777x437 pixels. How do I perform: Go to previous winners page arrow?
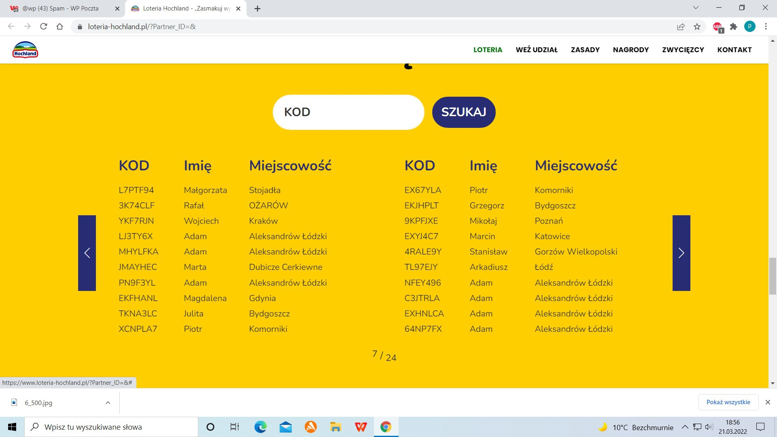(87, 253)
